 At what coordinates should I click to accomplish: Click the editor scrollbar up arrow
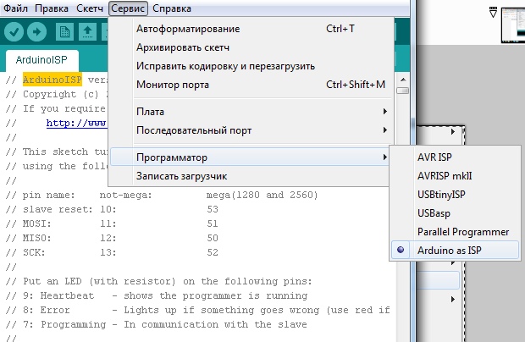tap(403, 80)
